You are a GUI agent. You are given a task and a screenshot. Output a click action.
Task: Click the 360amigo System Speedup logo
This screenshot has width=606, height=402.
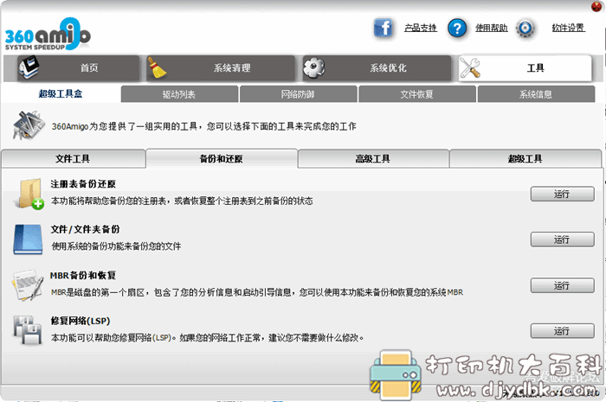pos(48,34)
